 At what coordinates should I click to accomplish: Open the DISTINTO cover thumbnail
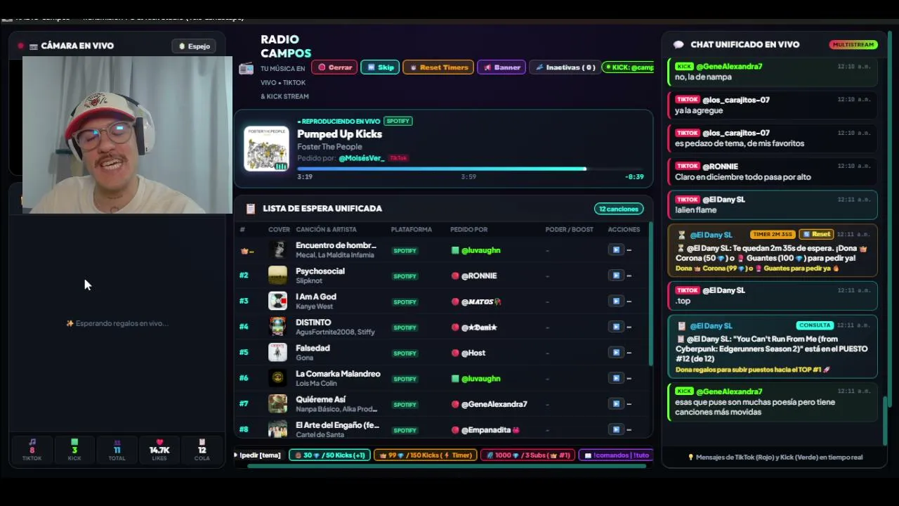point(277,327)
